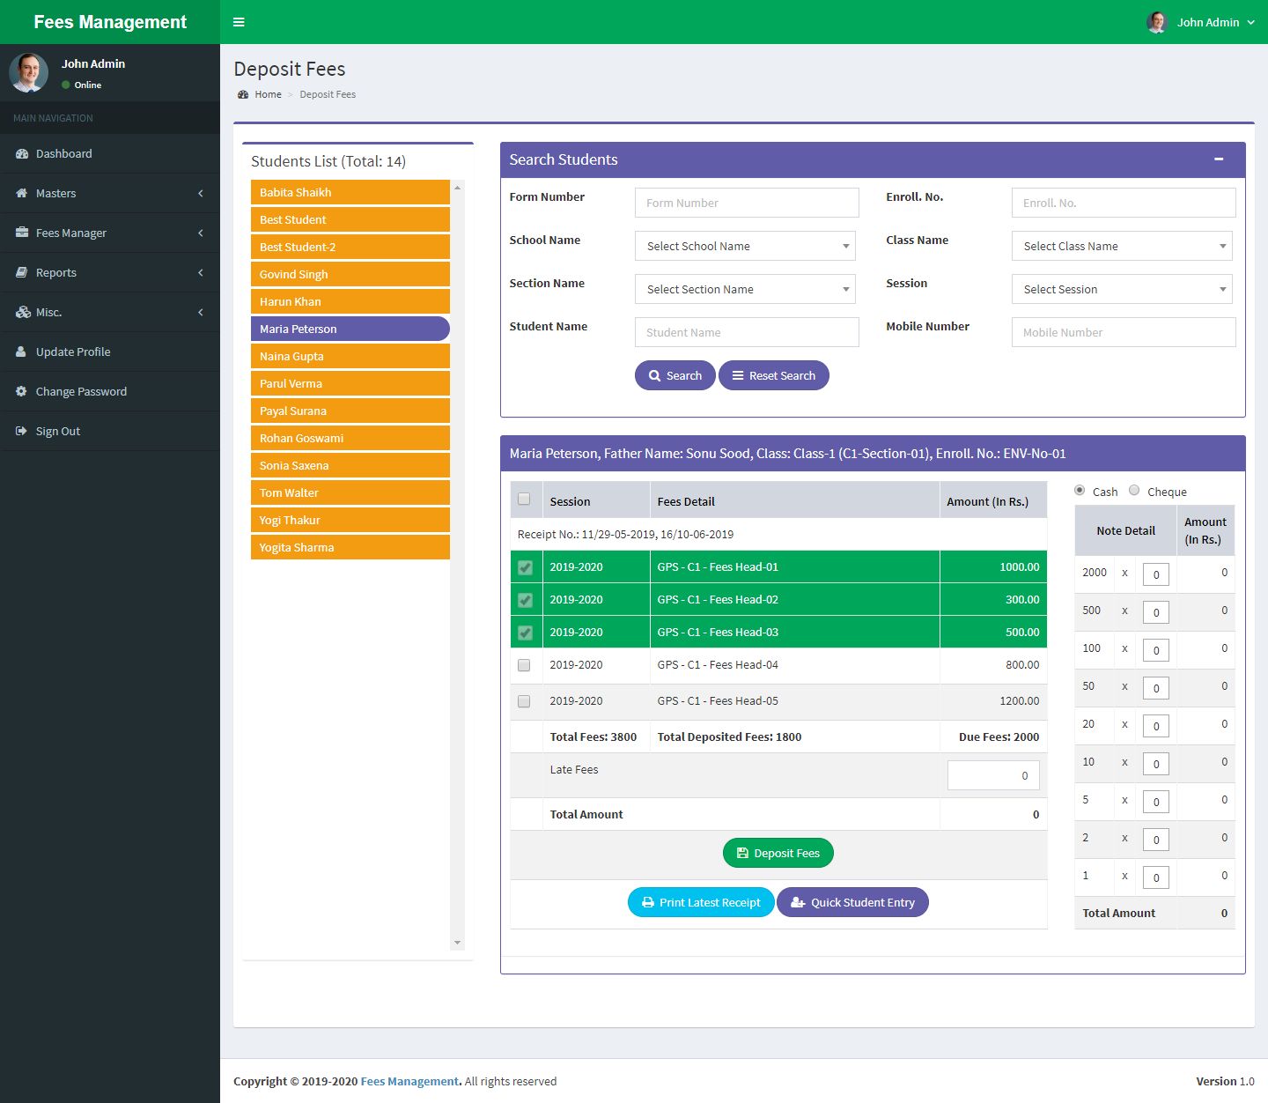The image size is (1268, 1103).
Task: Click the Sign Out icon
Action: pyautogui.click(x=22, y=432)
